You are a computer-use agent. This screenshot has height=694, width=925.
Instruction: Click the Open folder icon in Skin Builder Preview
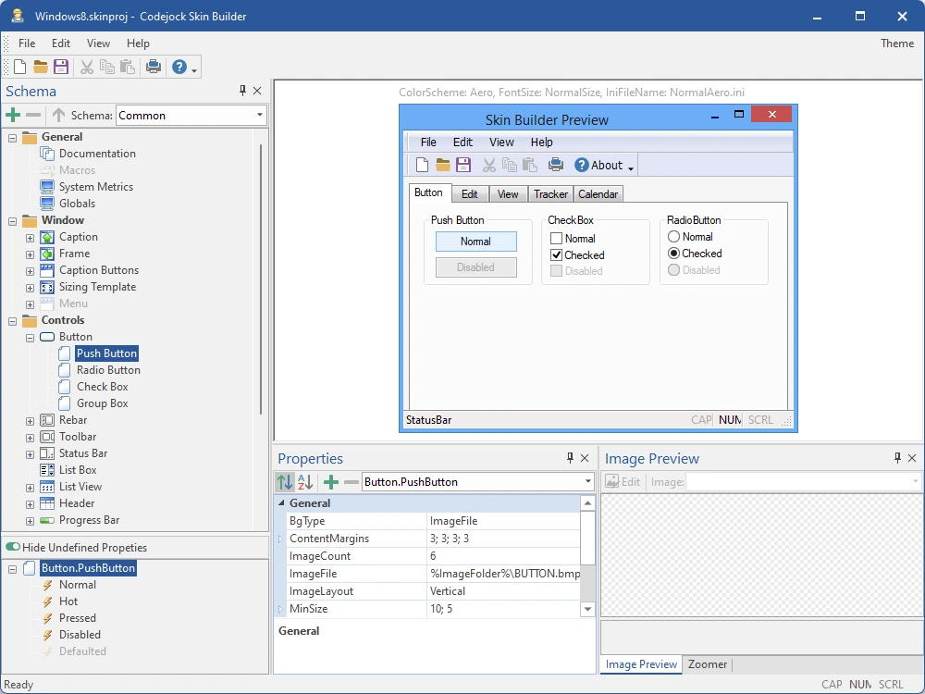click(442, 165)
